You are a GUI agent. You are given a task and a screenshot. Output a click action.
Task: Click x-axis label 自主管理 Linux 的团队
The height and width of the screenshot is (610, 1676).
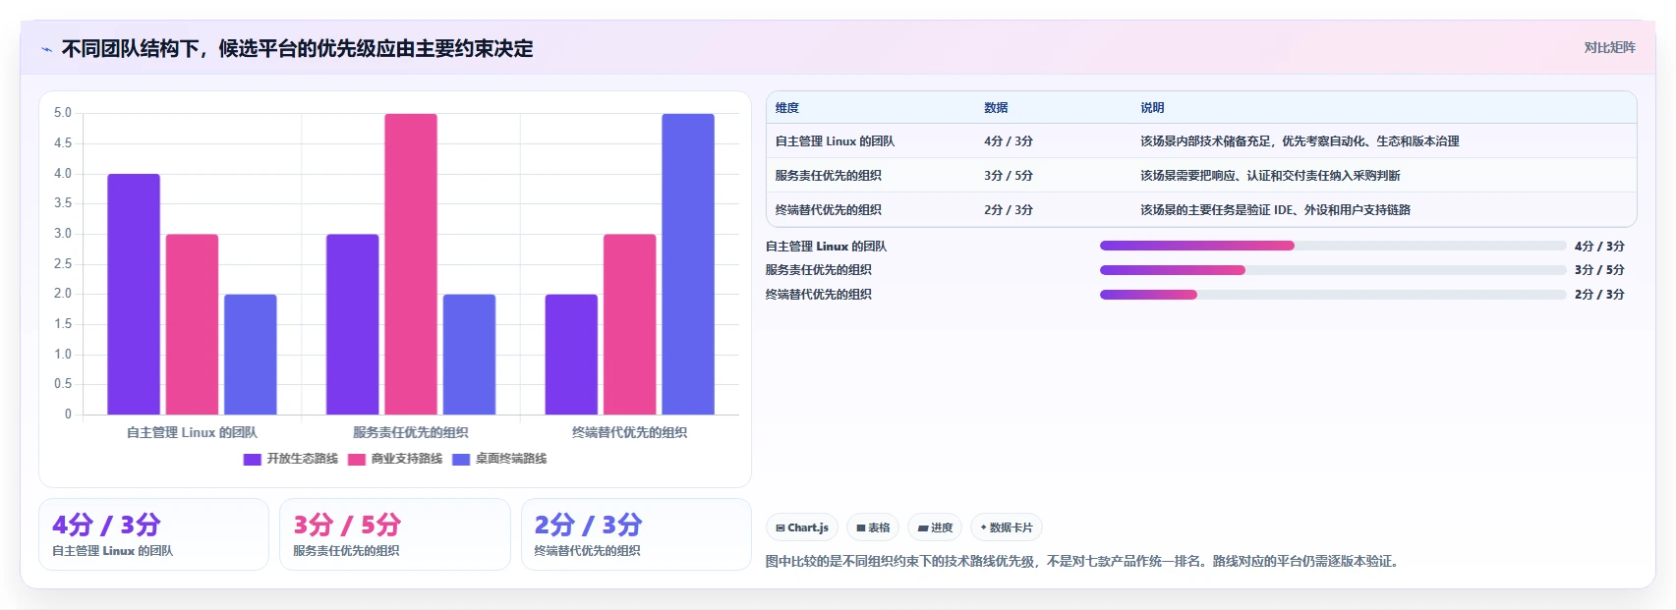192,432
